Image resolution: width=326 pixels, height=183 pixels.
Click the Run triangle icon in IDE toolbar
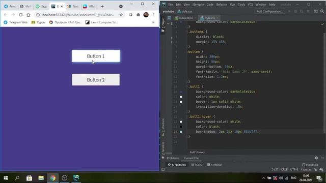[289, 11]
